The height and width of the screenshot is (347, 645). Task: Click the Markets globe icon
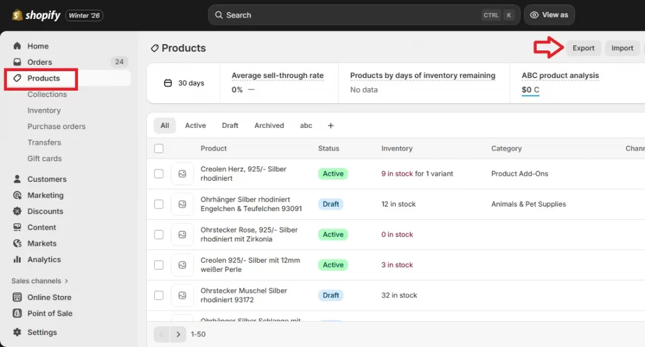17,243
